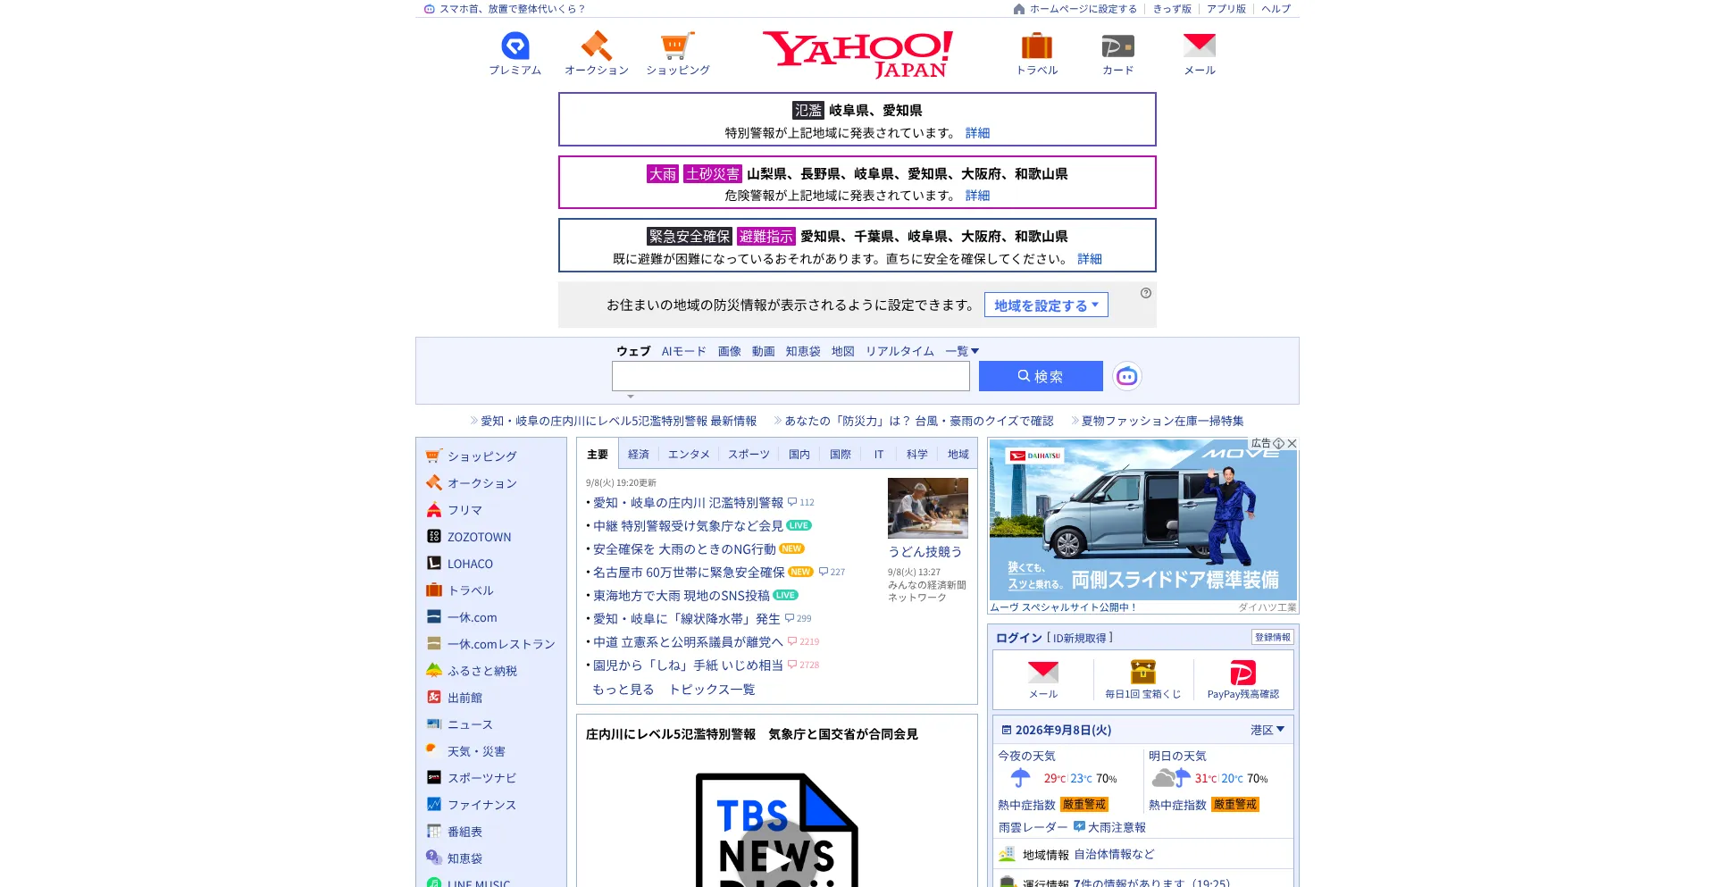Select the 画像 search tab
This screenshot has width=1715, height=887.
tap(730, 351)
